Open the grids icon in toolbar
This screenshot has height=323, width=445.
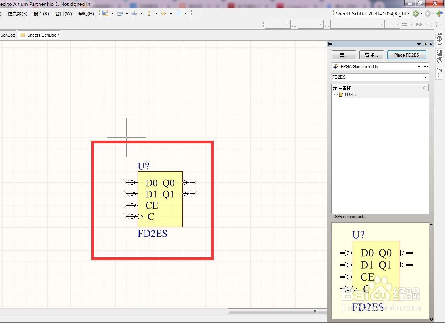179,13
